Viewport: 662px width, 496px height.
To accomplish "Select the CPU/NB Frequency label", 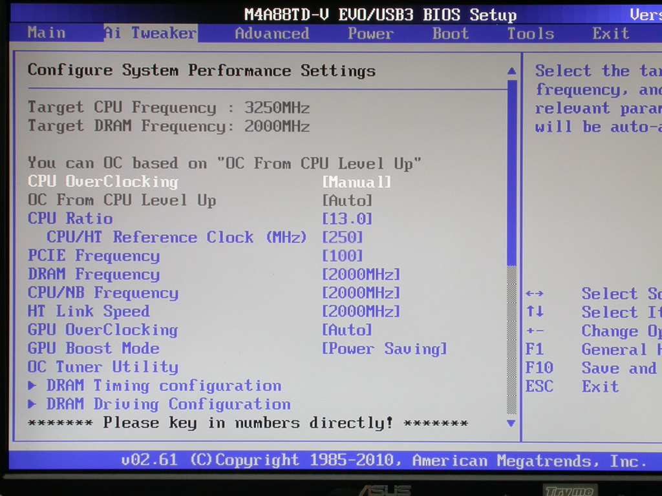I will pyautogui.click(x=103, y=293).
